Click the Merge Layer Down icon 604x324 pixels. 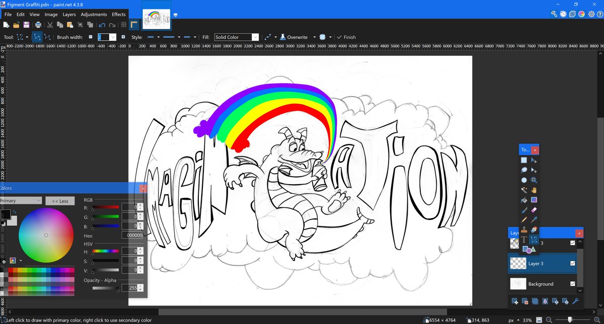545,301
